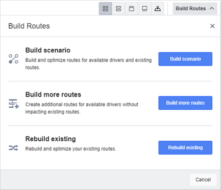Click the blue Rebuild existing button

[x=185, y=148]
